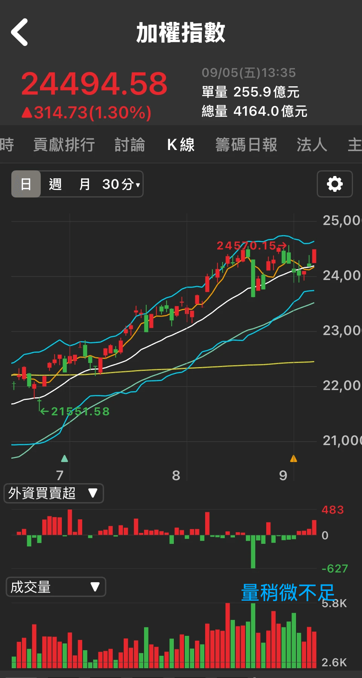Select the 月 monthly interval
This screenshot has width=362, height=678.
coord(84,184)
